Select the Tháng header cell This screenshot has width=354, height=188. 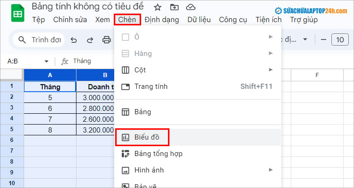tap(50, 86)
